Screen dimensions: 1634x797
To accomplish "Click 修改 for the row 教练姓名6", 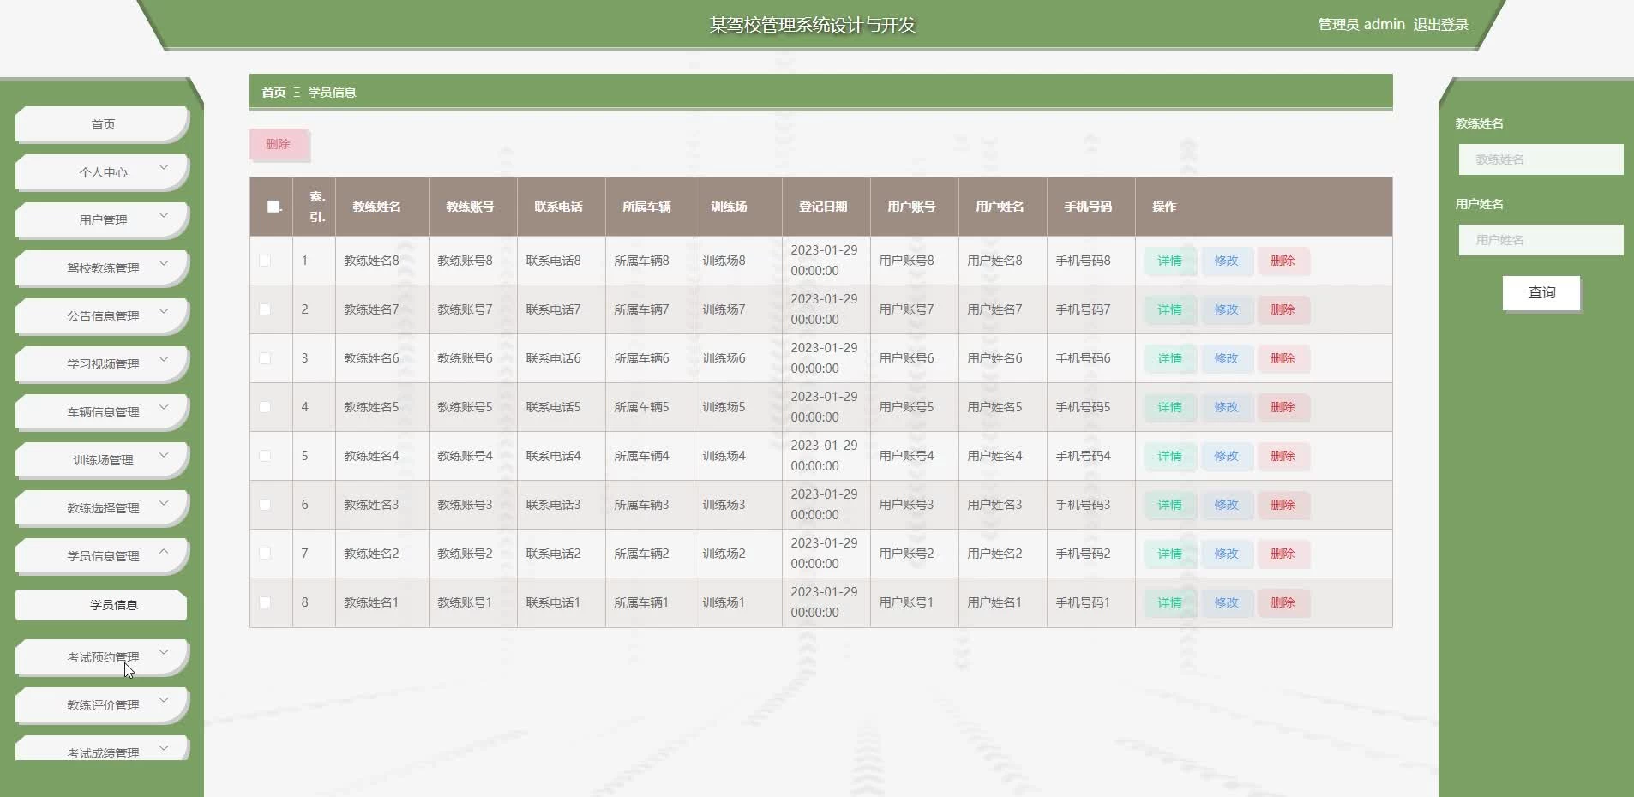I will tap(1226, 358).
